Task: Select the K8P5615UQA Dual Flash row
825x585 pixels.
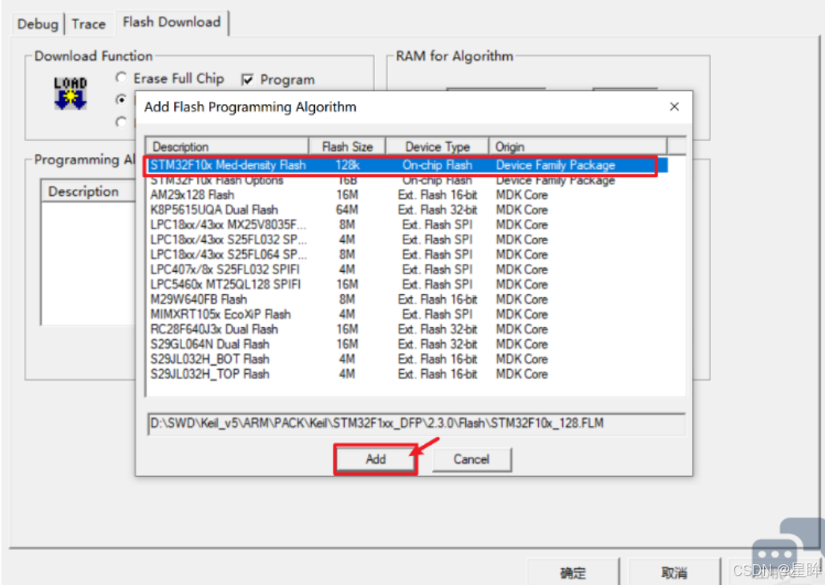Action: (408, 209)
